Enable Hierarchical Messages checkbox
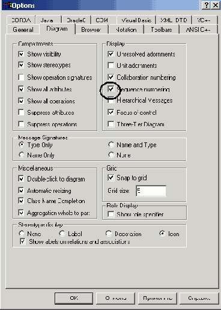 coord(110,100)
